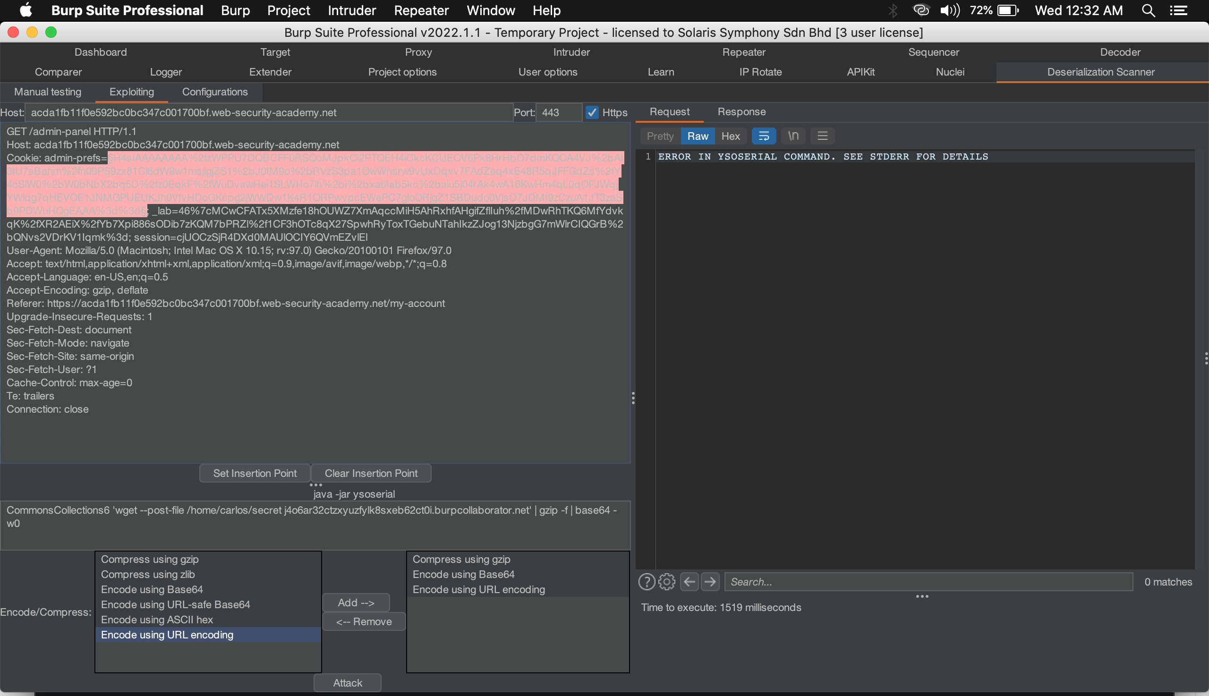Toggle word wrap icon in response viewer
Screen dimensions: 1209x696
click(764, 136)
